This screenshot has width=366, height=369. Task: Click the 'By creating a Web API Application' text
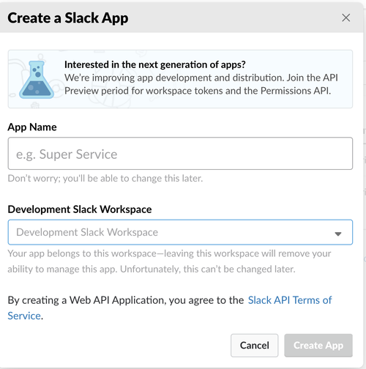point(126,300)
